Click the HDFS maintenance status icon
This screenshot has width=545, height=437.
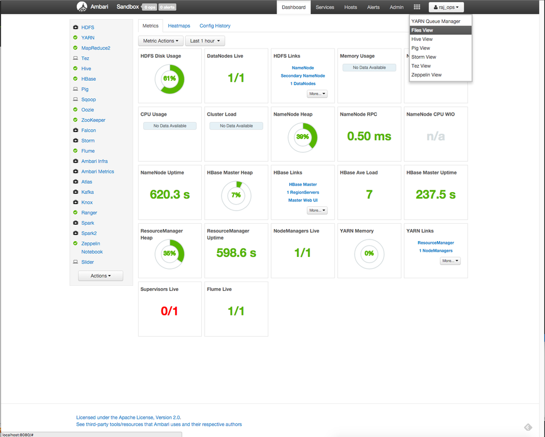point(75,27)
